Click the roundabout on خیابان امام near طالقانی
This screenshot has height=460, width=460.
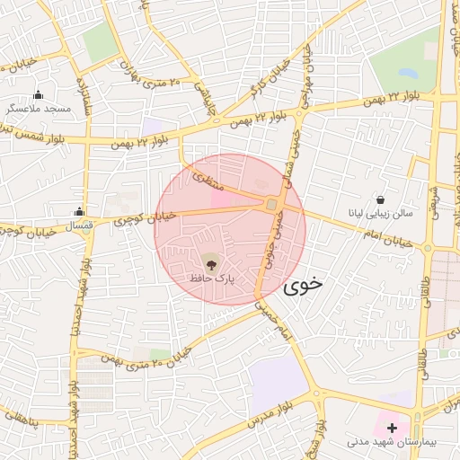pos(428,248)
